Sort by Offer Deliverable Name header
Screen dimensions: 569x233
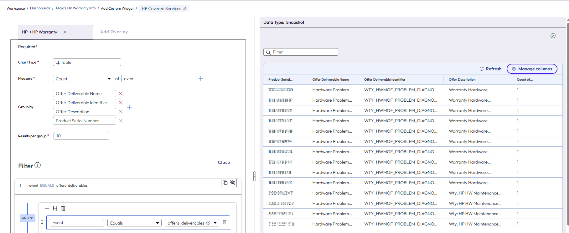pyautogui.click(x=331, y=79)
